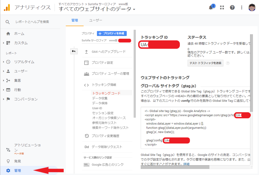Open the help question mark icon

(x=232, y=7)
